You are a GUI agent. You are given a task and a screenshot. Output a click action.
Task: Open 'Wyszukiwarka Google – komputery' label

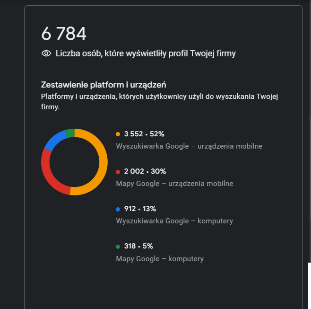click(x=174, y=221)
